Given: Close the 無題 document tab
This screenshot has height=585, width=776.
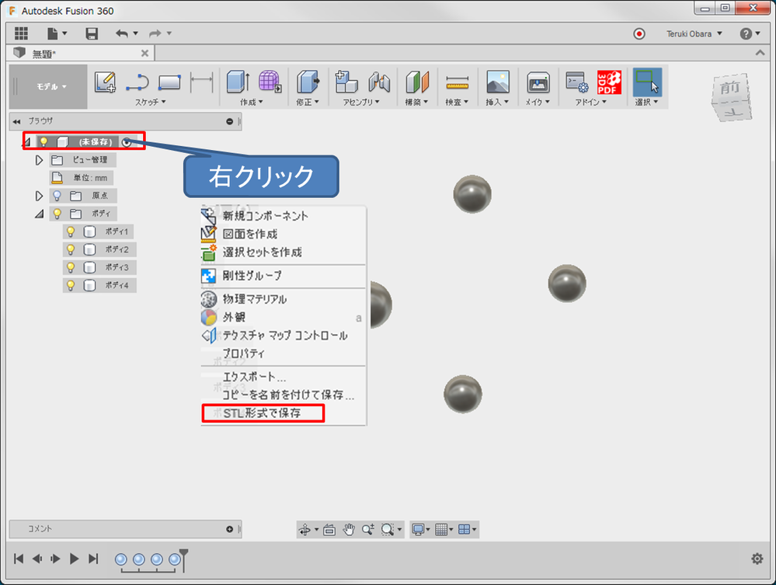Looking at the screenshot, I should coord(144,53).
